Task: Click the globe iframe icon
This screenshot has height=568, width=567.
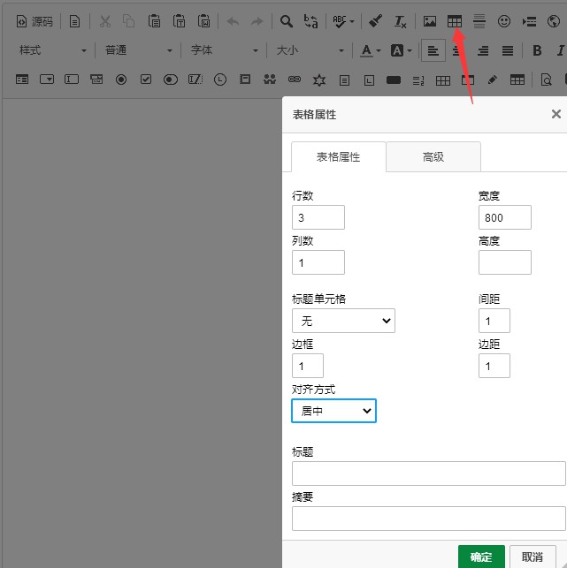Action: click(554, 22)
